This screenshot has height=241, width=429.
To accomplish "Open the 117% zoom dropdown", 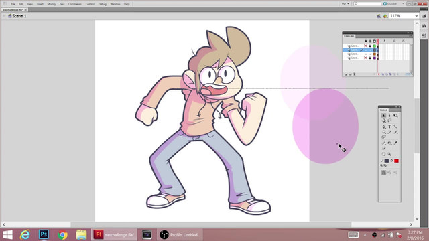I will (416, 16).
